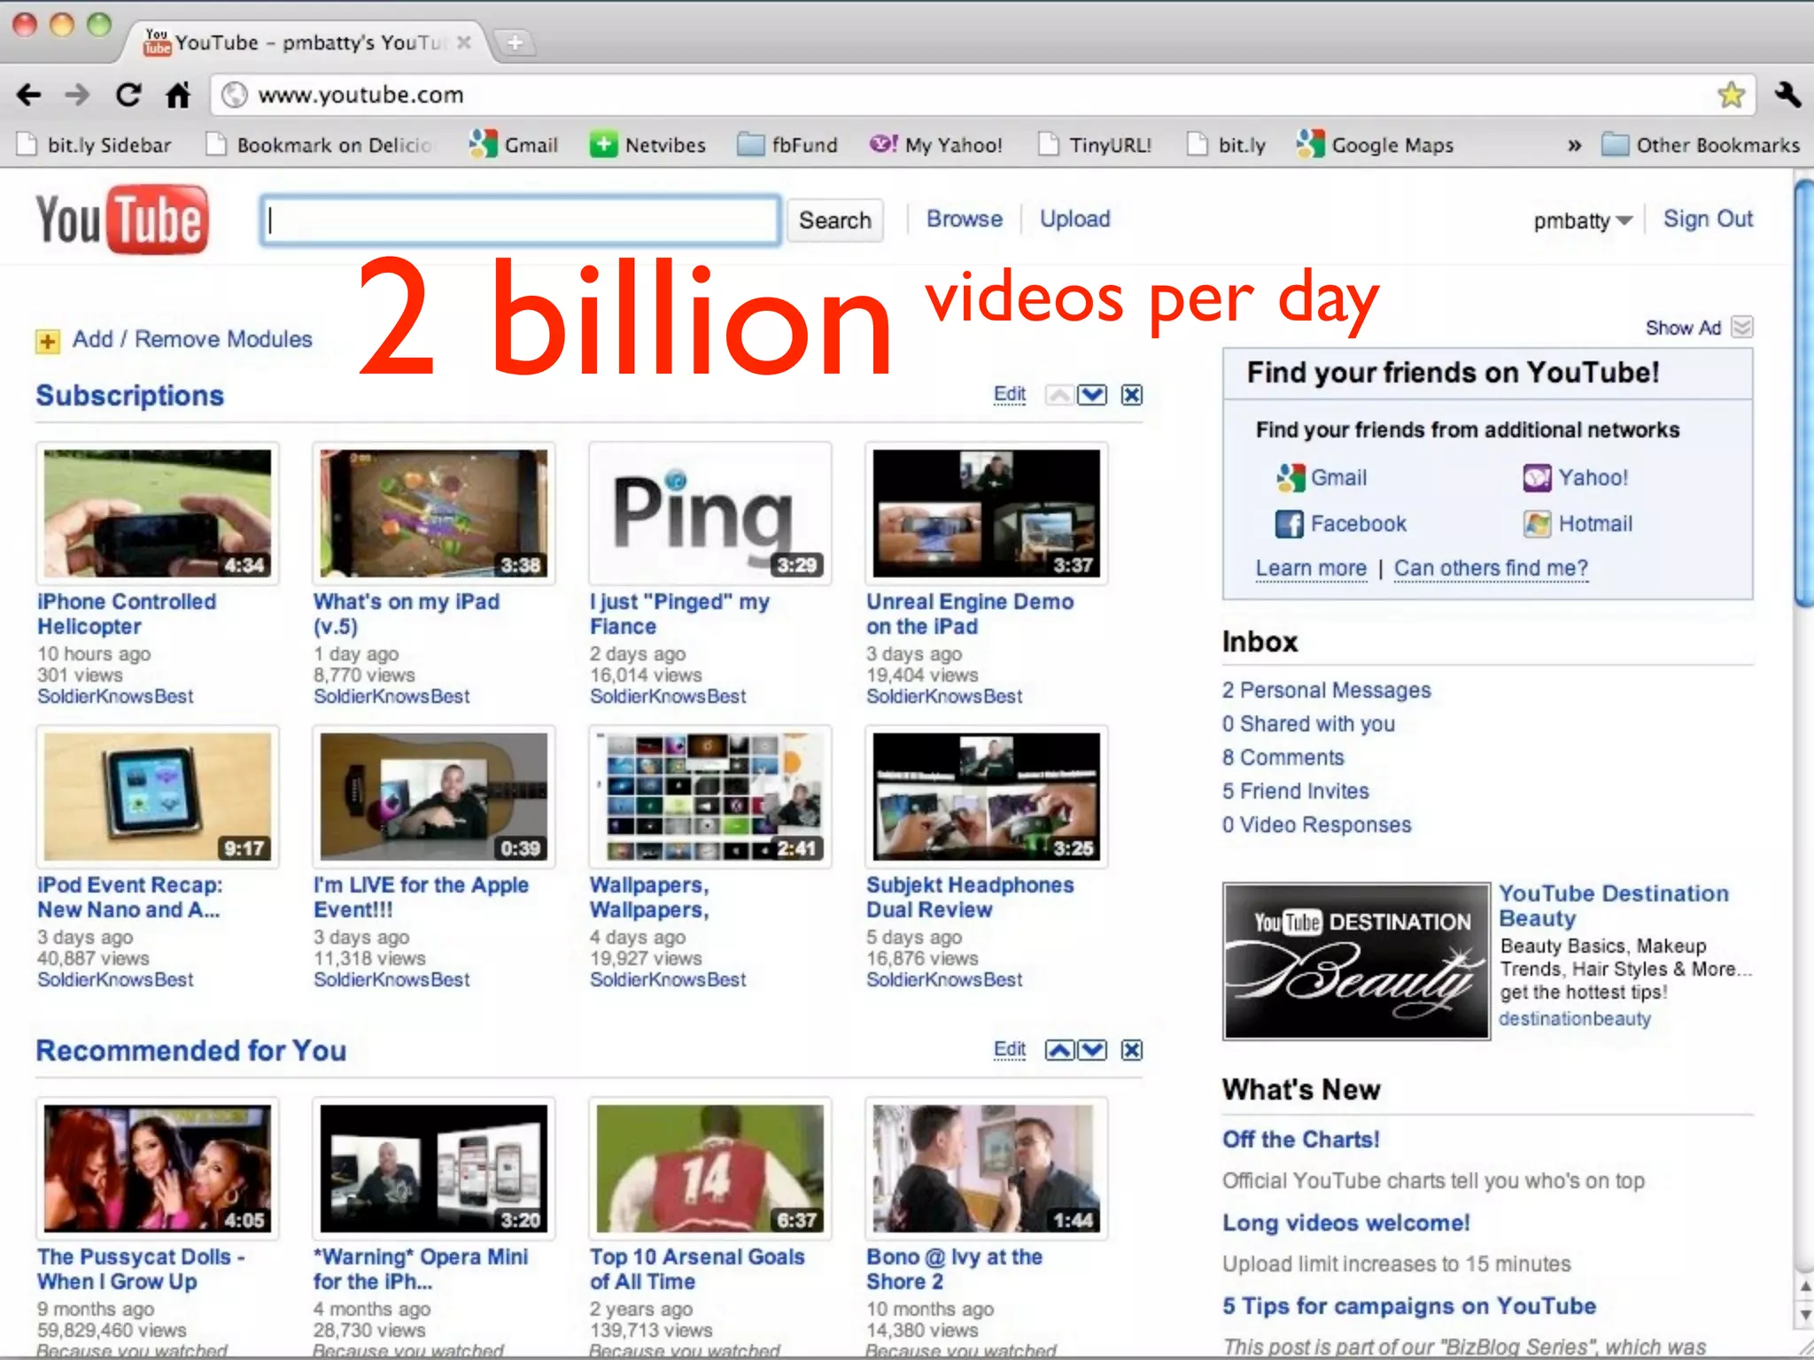Click the Sign Out link
Viewport: 1814px width, 1360px height.
1708,219
